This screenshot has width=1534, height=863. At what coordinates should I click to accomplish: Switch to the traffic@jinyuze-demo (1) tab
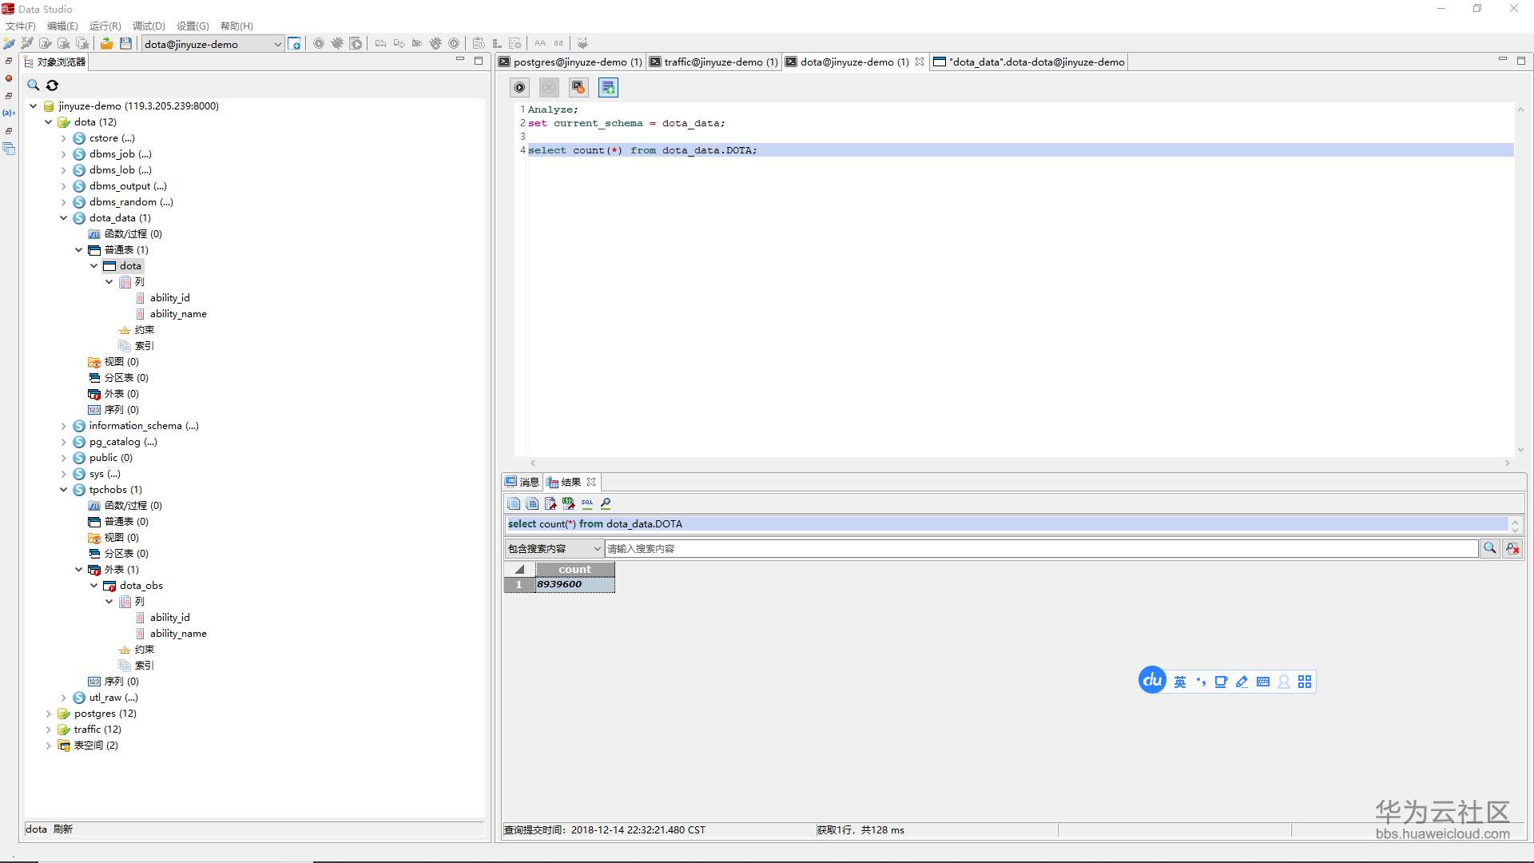tap(720, 62)
